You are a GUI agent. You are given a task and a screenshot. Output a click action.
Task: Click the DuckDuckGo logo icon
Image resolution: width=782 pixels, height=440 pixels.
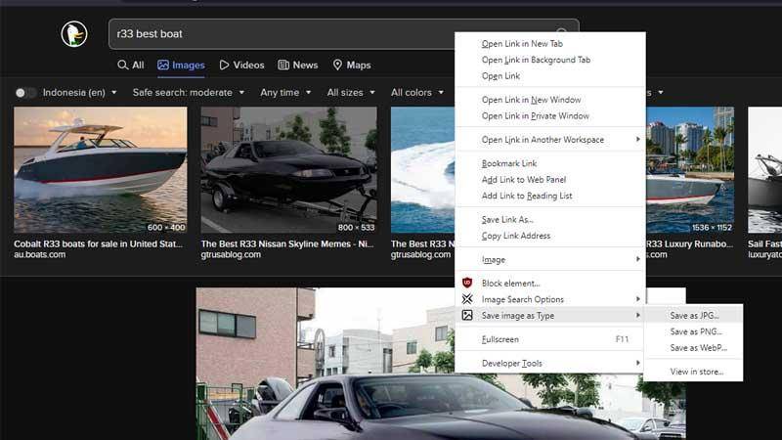[x=74, y=34]
